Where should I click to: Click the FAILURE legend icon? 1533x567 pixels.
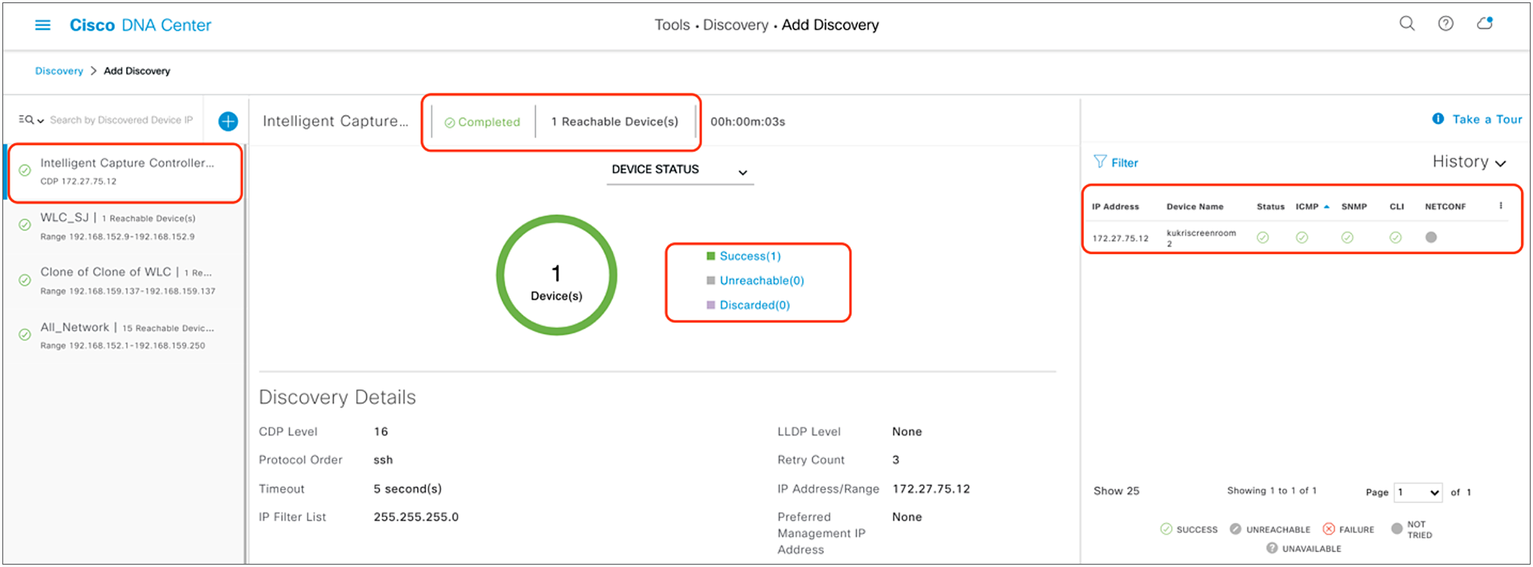pos(1328,529)
